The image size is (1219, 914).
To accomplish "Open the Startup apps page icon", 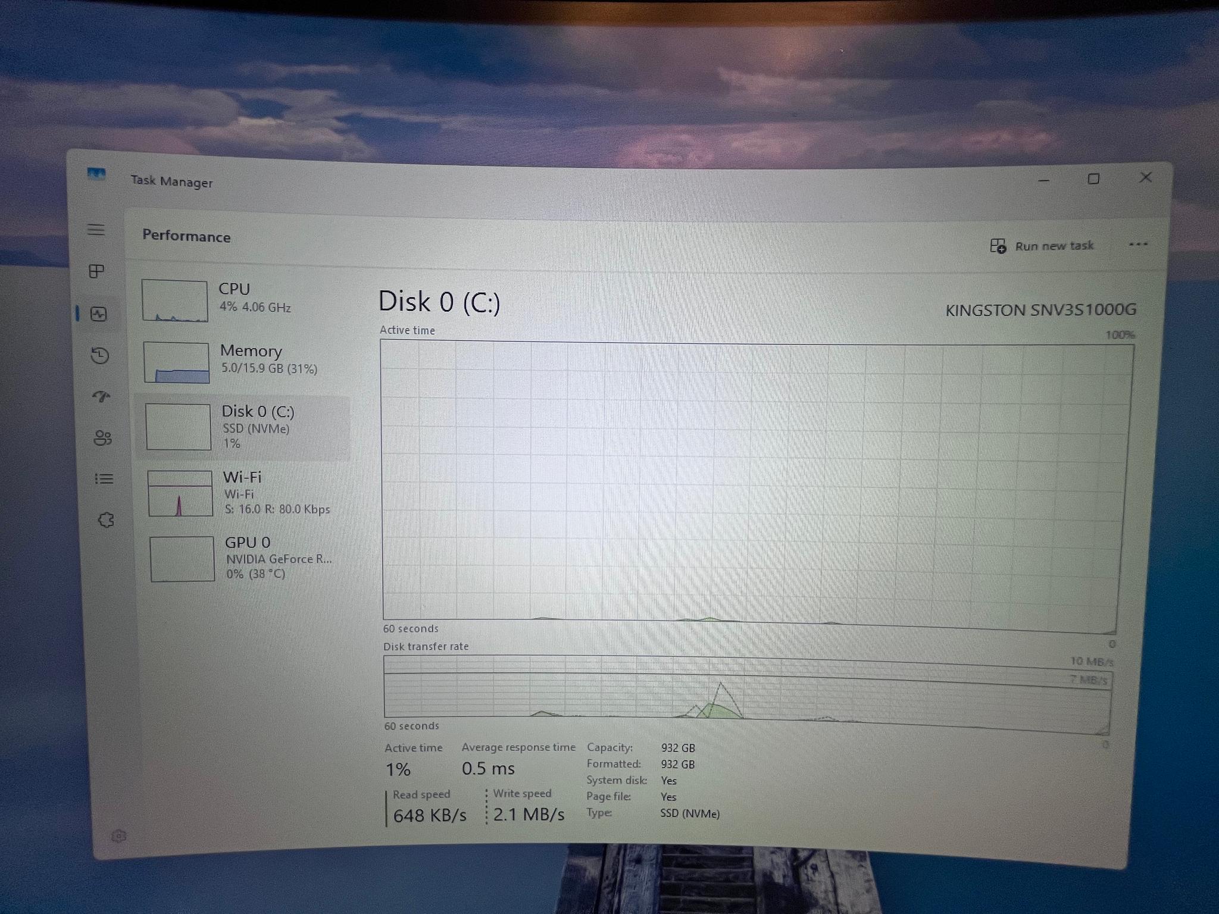I will 101,396.
